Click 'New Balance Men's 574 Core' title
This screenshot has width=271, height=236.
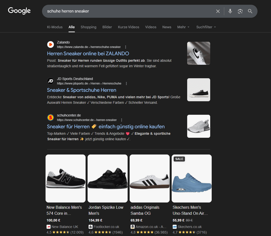pyautogui.click(x=64, y=210)
